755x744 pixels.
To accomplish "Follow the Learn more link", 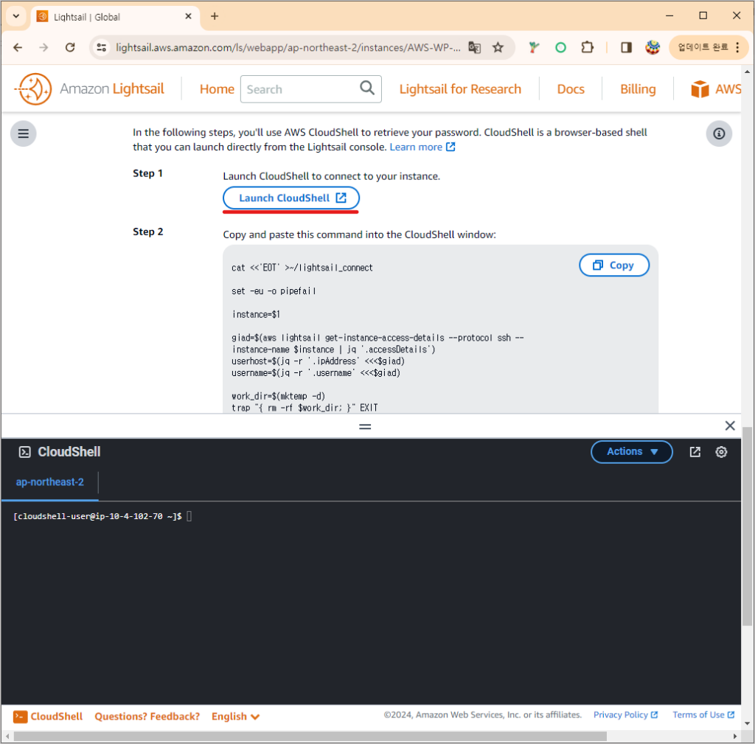I will pos(422,147).
